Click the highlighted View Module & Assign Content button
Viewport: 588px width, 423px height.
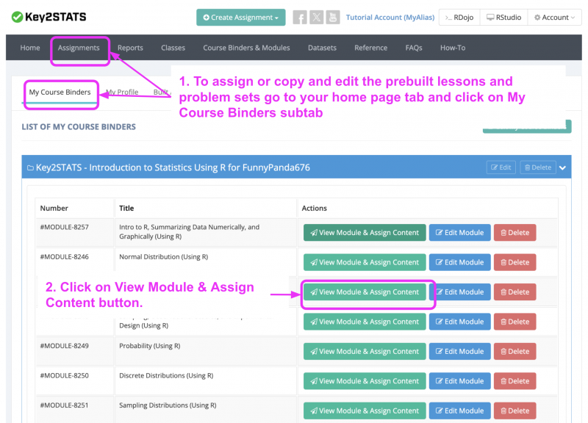(365, 292)
